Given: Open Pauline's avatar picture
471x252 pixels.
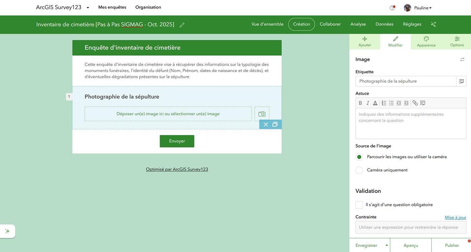Looking at the screenshot, I should (407, 8).
